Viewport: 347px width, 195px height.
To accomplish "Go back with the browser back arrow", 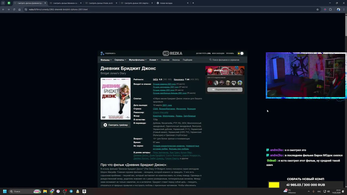I will pyautogui.click(x=3, y=9).
